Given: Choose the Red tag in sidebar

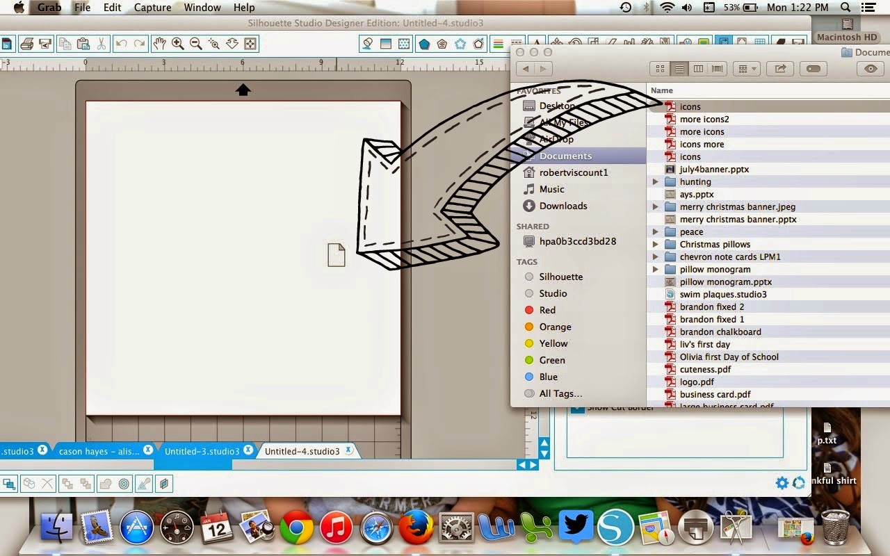Looking at the screenshot, I should [x=578, y=310].
